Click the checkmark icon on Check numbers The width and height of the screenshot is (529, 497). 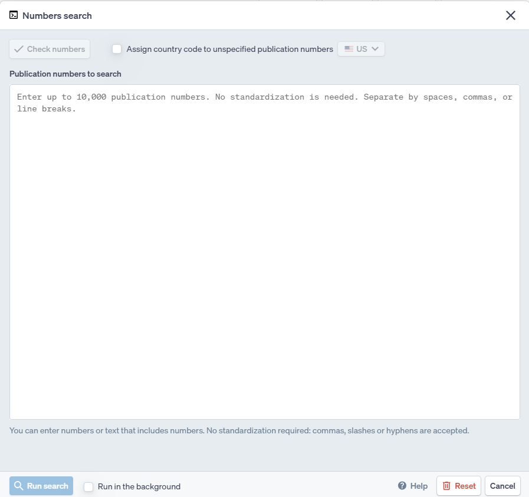coord(19,49)
